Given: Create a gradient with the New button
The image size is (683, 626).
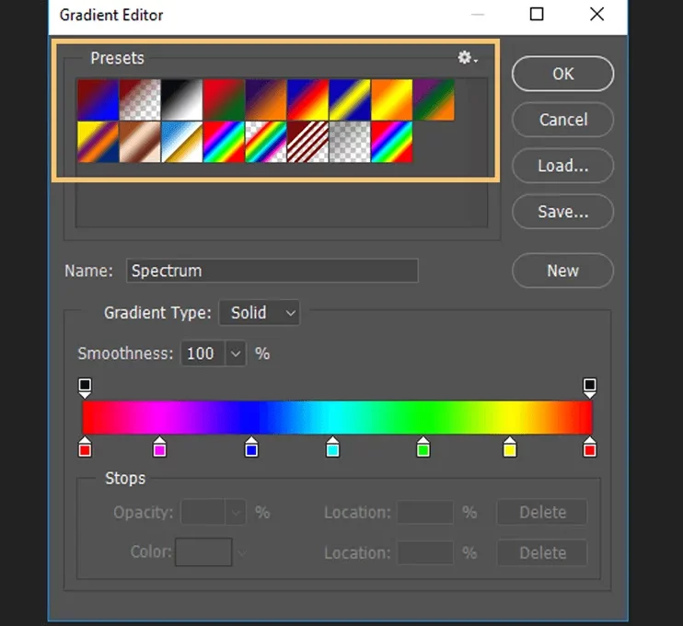Looking at the screenshot, I should pos(562,271).
